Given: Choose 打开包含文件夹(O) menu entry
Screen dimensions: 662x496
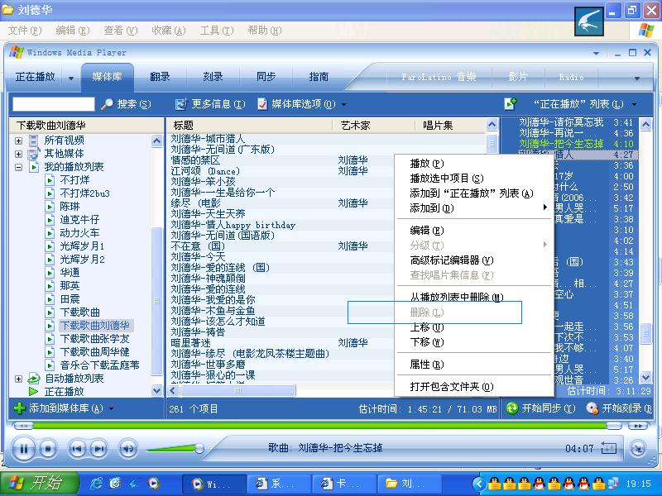Looking at the screenshot, I should click(x=473, y=386).
